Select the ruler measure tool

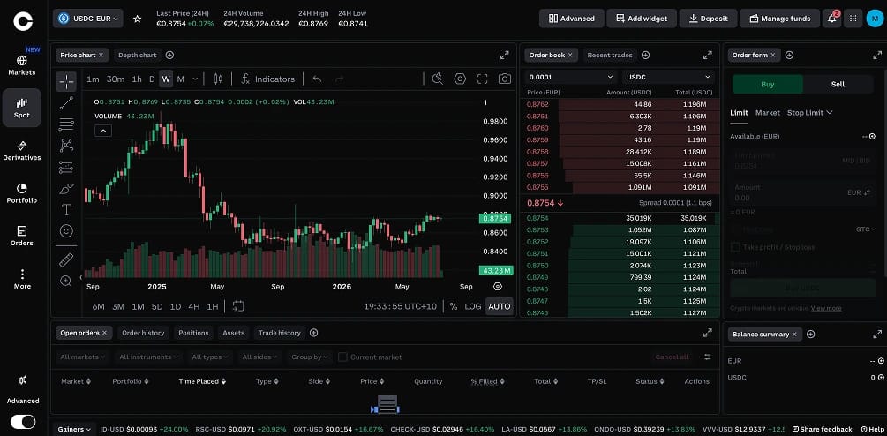click(x=66, y=260)
